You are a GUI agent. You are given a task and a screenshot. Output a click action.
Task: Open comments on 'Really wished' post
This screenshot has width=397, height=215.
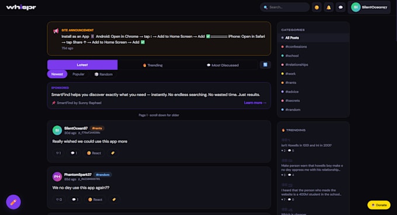pyautogui.click(x=74, y=153)
